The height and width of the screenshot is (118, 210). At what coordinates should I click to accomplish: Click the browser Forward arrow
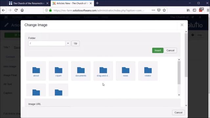[10, 10]
